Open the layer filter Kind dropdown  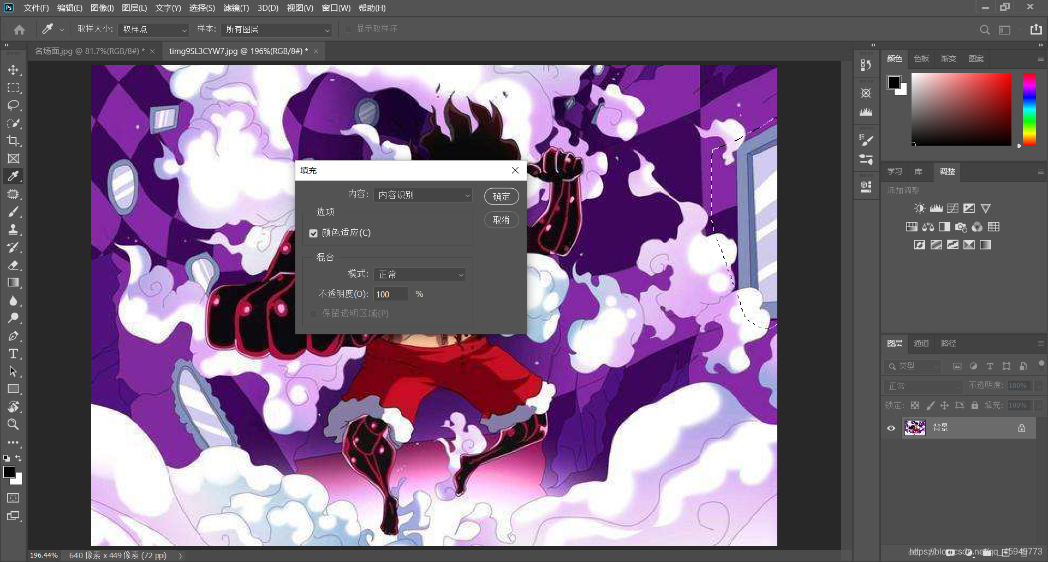pos(913,366)
